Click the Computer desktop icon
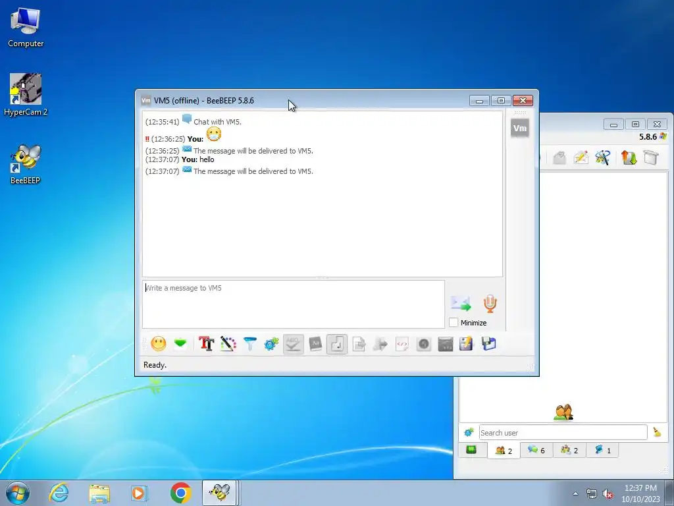 click(26, 28)
